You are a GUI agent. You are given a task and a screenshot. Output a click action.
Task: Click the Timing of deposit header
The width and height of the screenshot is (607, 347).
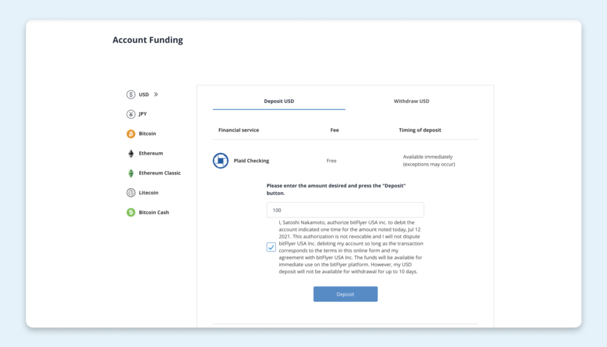tap(420, 130)
